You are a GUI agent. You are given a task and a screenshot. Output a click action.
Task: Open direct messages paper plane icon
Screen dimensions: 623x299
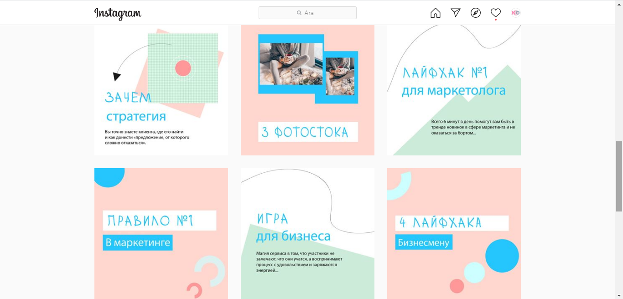456,13
